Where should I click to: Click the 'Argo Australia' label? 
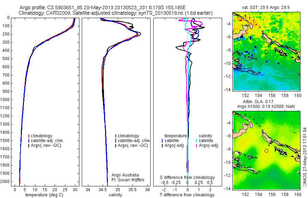pos(125,175)
